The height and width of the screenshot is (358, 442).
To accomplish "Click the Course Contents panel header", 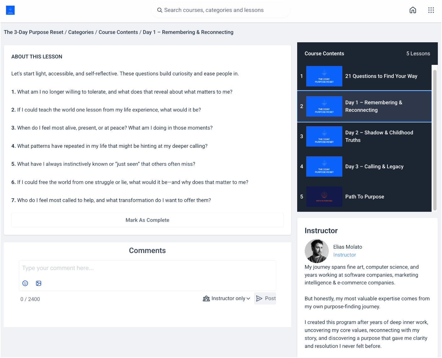I will click(x=324, y=54).
